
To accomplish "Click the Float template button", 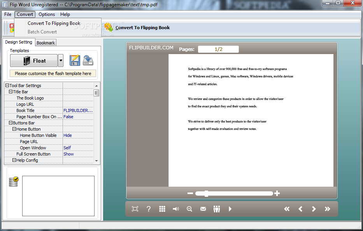I will coord(34,61).
